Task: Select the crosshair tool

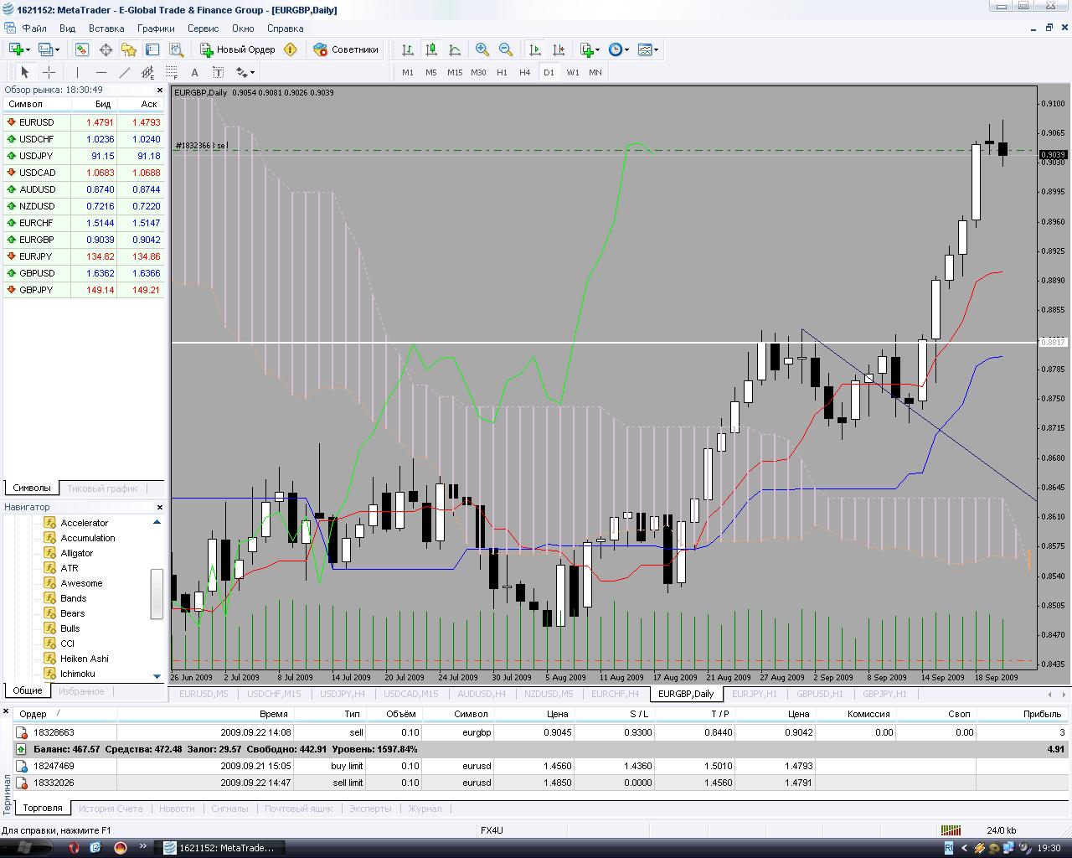Action: [49, 72]
